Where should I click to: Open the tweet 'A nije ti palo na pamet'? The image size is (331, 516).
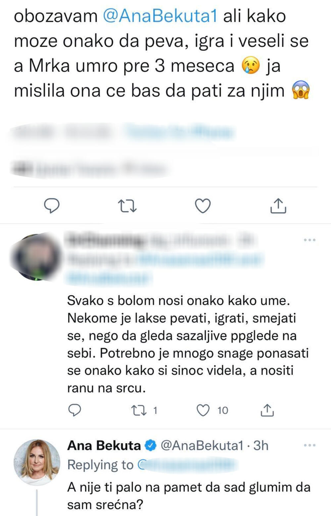click(189, 495)
